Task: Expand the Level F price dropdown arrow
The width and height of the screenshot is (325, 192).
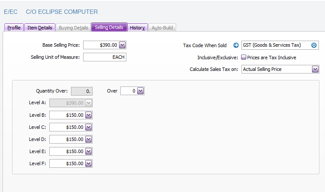Action: pos(89,163)
